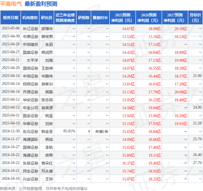
Task: Select institution 兴业证券
Action: 31,179
